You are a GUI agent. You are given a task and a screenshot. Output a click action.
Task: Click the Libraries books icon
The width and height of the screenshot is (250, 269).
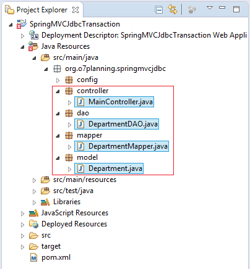(45, 202)
